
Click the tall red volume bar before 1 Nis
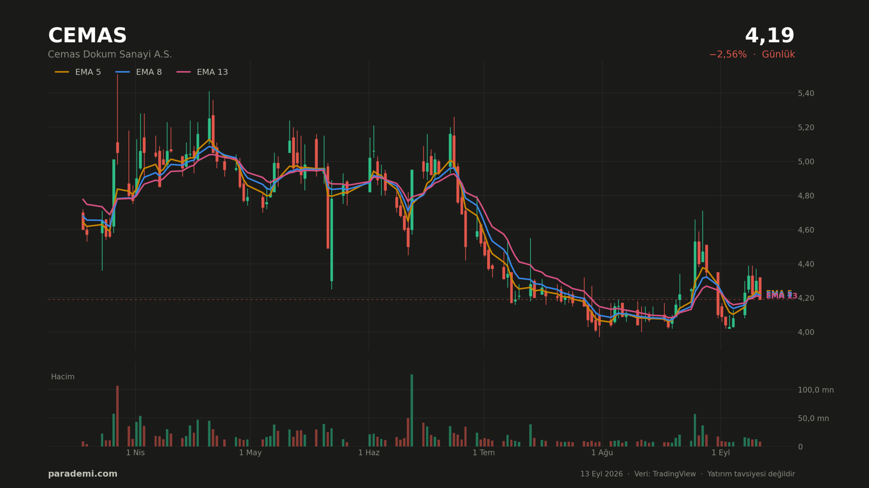pos(117,416)
